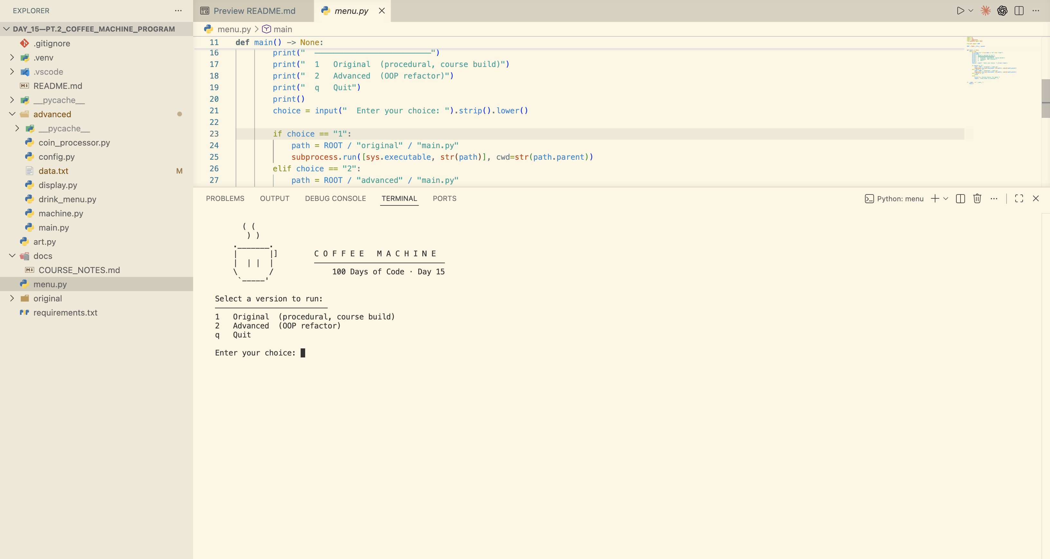
Task: Close the terminal panel
Action: coord(1036,199)
